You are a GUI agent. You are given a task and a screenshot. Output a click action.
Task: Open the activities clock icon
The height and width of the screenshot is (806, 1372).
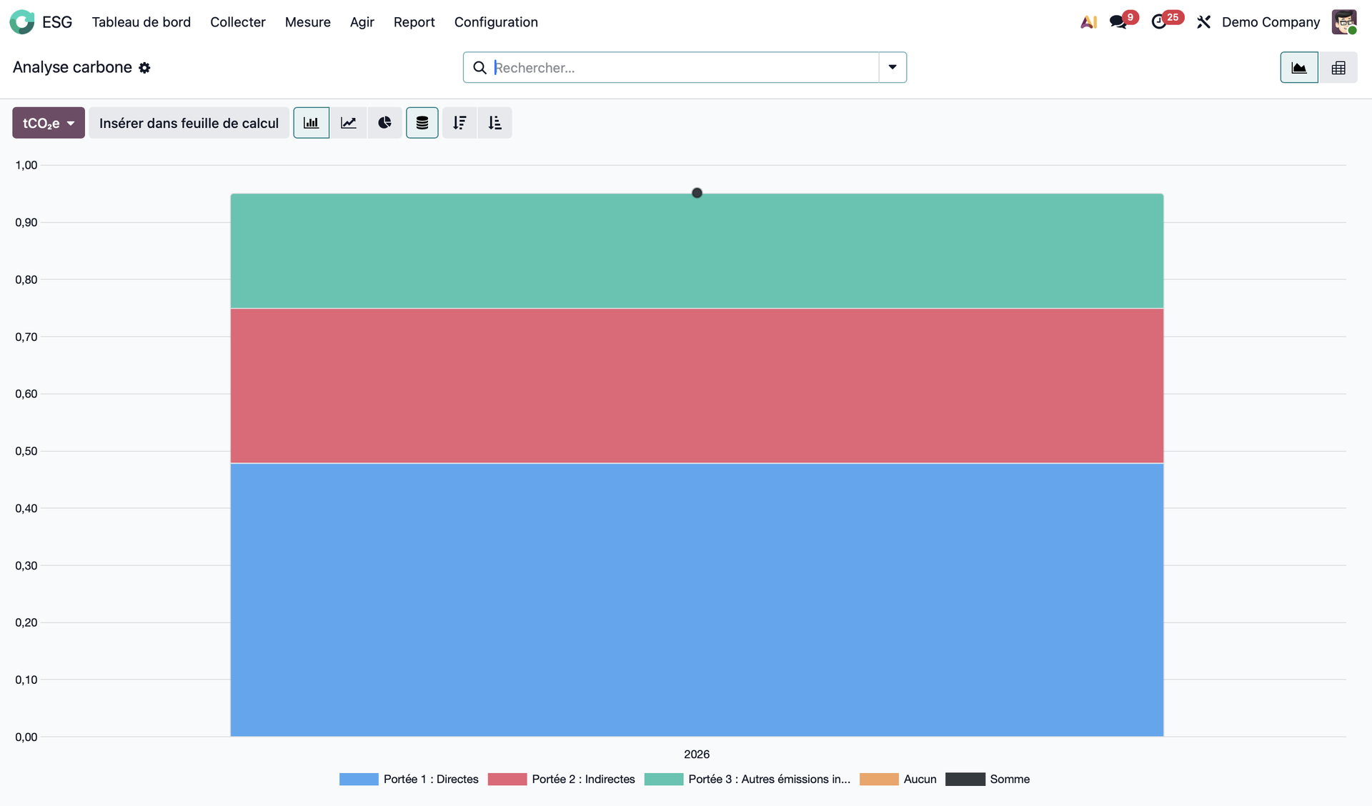(1159, 22)
